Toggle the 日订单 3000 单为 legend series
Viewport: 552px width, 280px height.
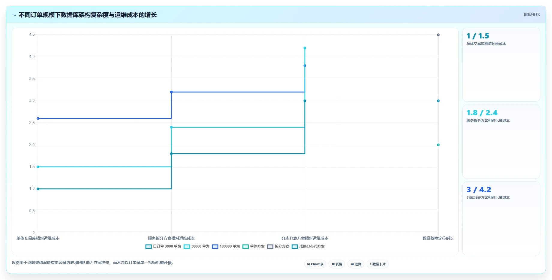(x=163, y=246)
